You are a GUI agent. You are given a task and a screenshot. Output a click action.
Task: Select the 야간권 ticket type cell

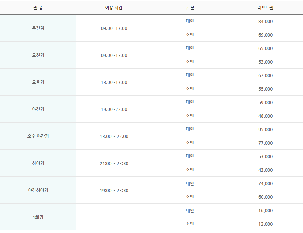[x=38, y=109]
